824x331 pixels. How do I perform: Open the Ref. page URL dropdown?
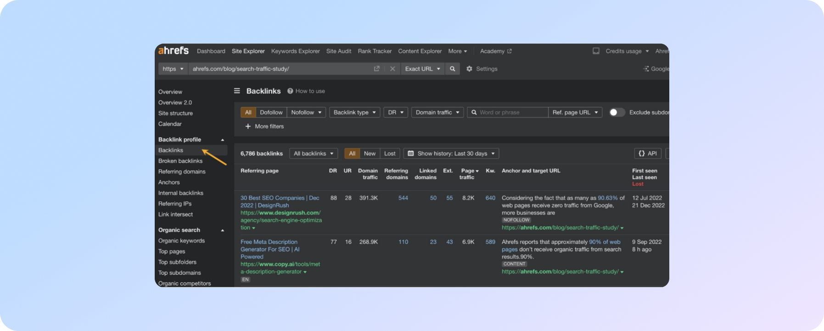click(x=575, y=112)
